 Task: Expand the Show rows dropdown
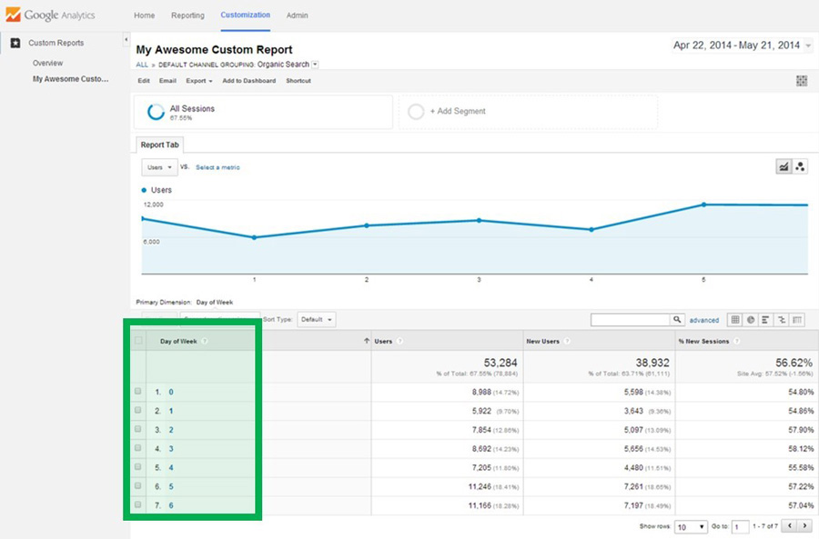click(x=691, y=526)
